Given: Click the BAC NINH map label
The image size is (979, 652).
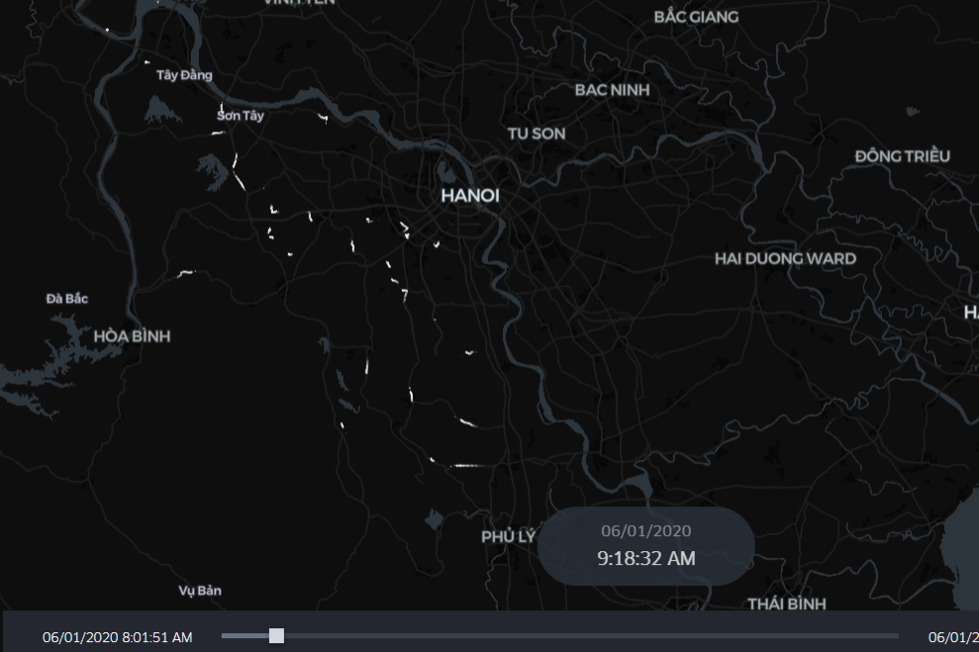Looking at the screenshot, I should [x=612, y=90].
